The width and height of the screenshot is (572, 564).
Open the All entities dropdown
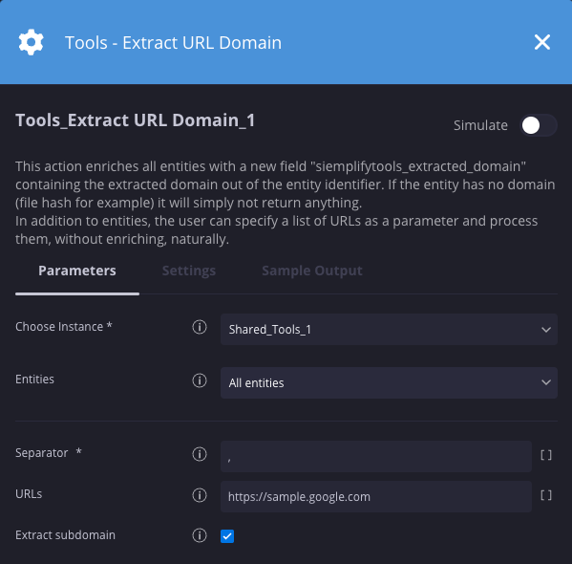tap(389, 382)
